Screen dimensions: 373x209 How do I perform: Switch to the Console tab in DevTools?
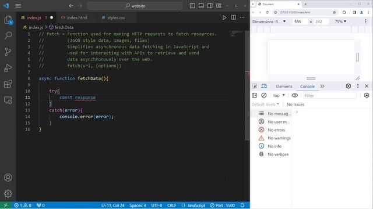click(x=307, y=87)
